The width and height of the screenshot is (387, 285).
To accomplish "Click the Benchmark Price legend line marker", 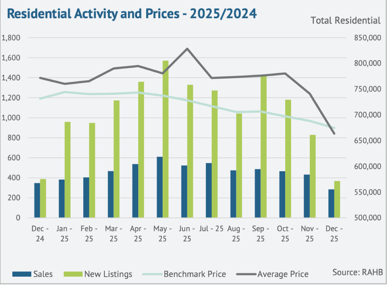I will pos(152,274).
